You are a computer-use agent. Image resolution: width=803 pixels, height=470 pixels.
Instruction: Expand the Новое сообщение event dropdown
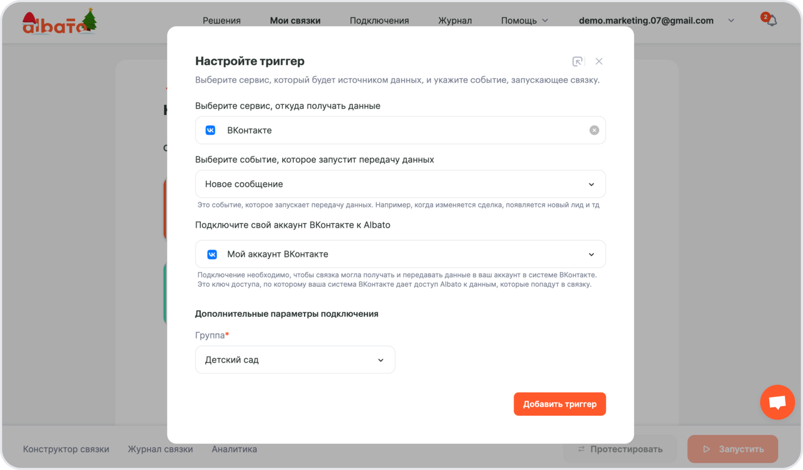[591, 184]
